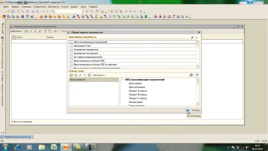Screen dimensions: 268x151
Task: Click the fields tree vertical scrollbar
Action: (198, 92)
